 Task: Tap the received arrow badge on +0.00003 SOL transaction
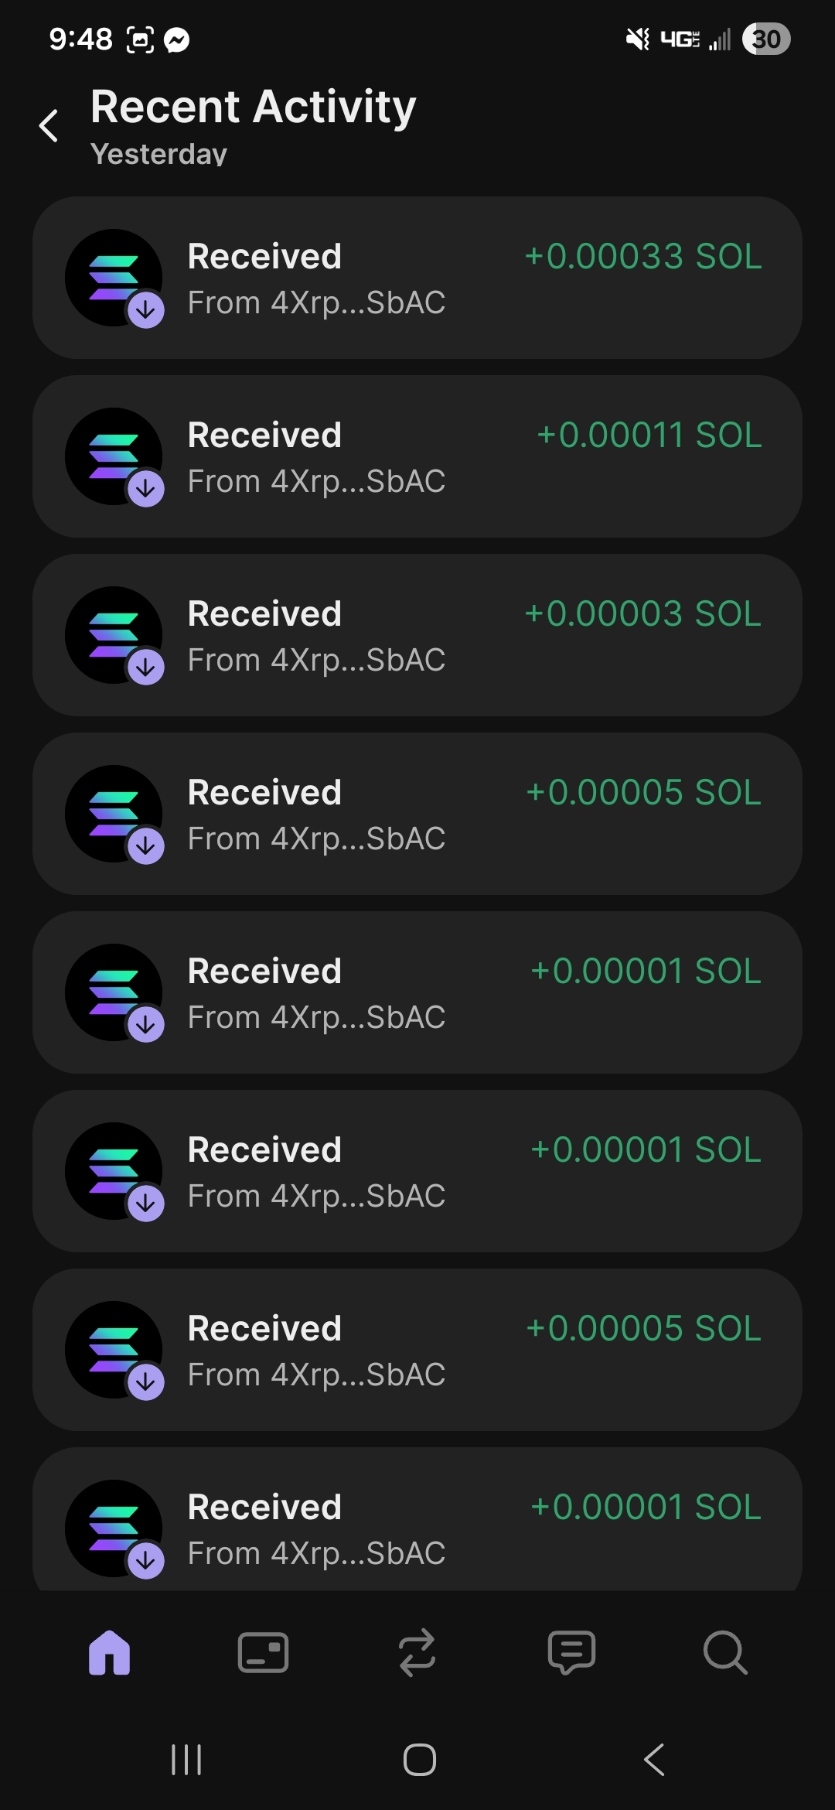click(x=146, y=667)
